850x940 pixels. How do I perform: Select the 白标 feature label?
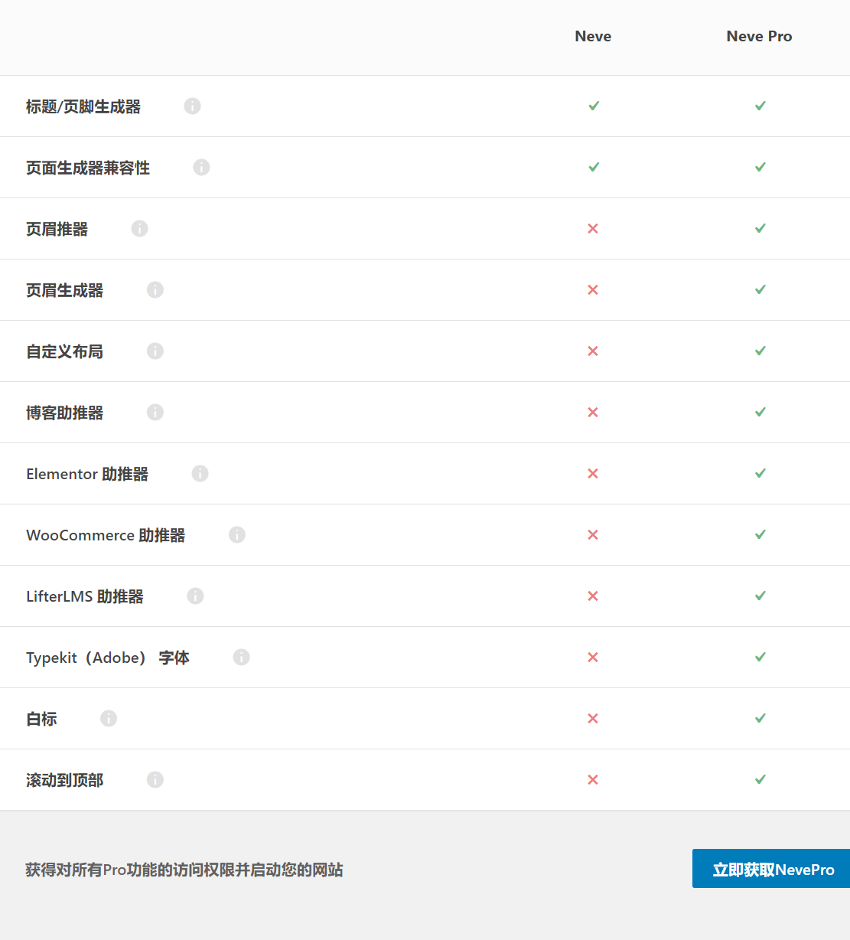(41, 719)
